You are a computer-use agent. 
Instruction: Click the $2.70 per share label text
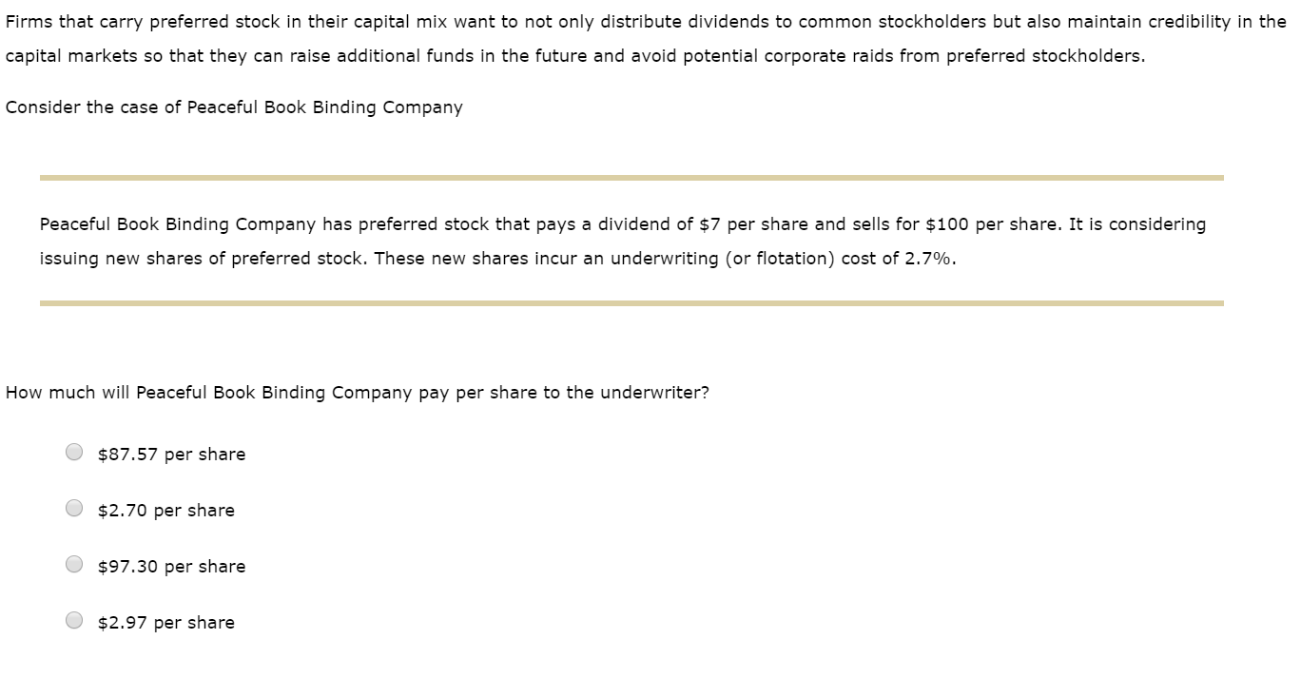[x=165, y=510]
